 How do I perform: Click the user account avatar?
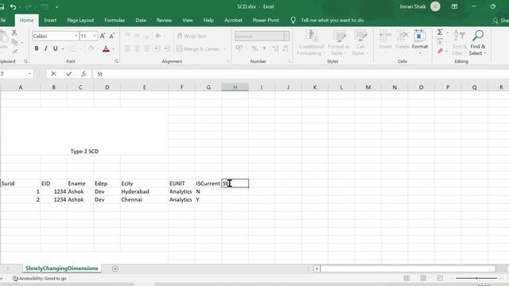[x=435, y=6]
